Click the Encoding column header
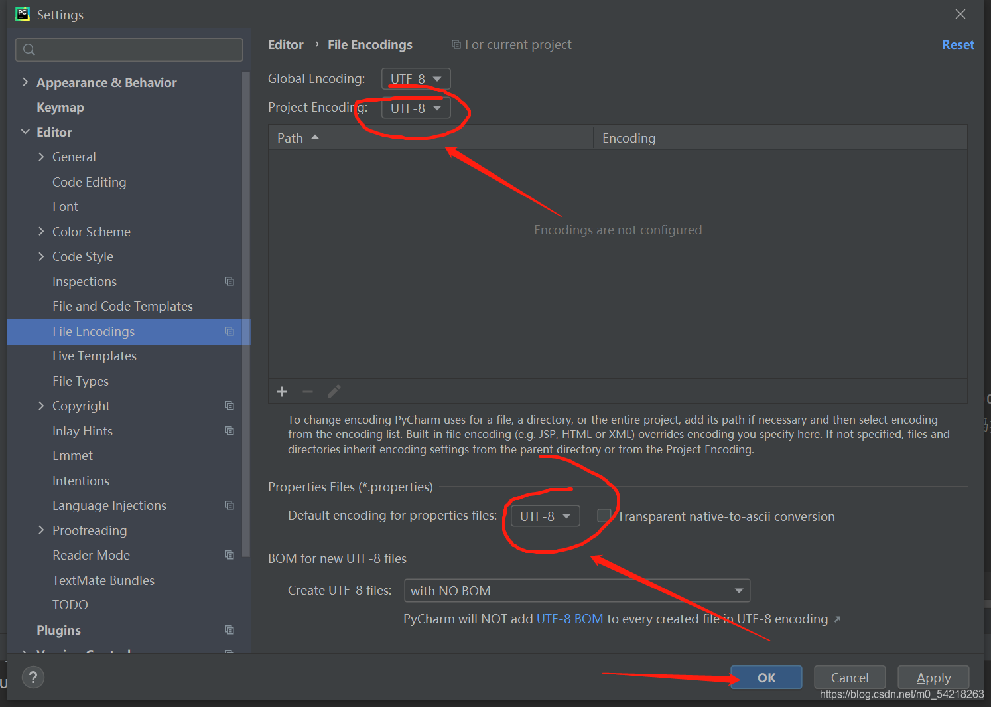The width and height of the screenshot is (991, 707). 780,137
